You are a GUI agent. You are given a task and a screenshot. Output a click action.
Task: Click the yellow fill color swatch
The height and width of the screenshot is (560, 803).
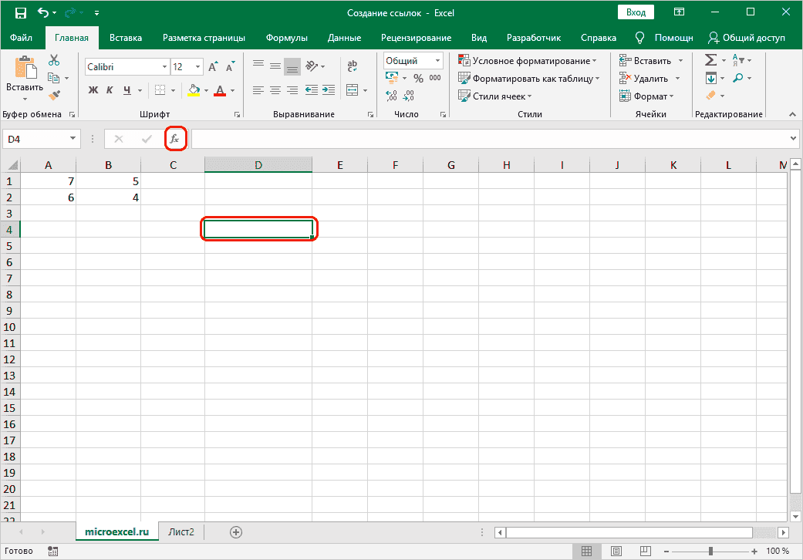click(x=194, y=90)
